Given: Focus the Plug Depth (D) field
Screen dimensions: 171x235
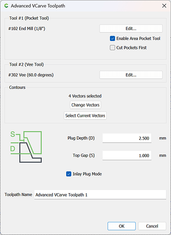Looking at the screenshot, I should (127, 138).
